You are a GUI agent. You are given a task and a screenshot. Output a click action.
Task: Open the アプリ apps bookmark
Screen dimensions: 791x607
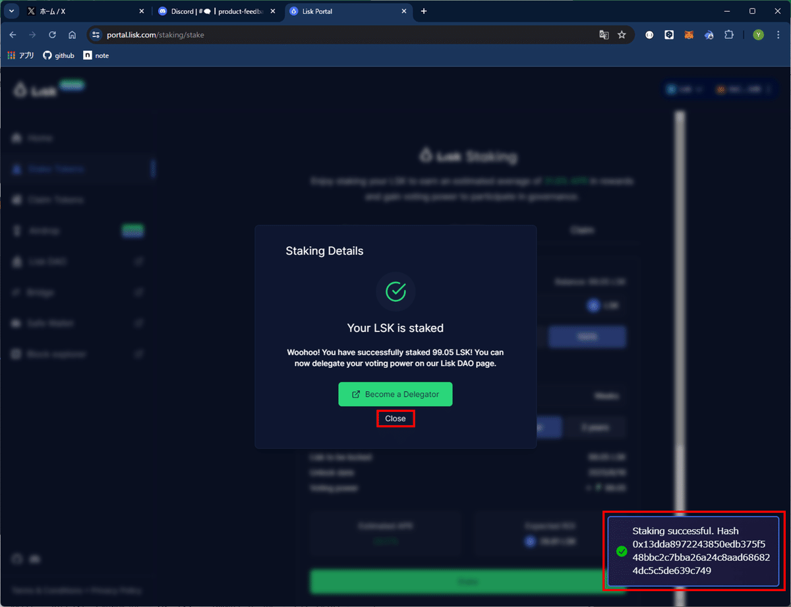21,56
